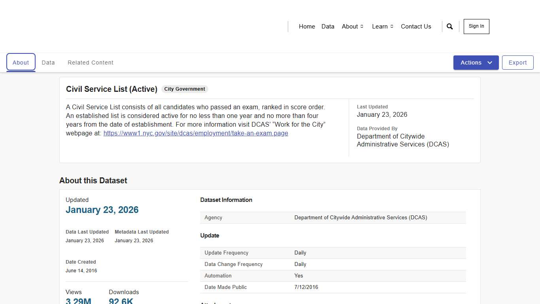This screenshot has height=304, width=540.
Task: Click the Export button
Action: click(517, 63)
